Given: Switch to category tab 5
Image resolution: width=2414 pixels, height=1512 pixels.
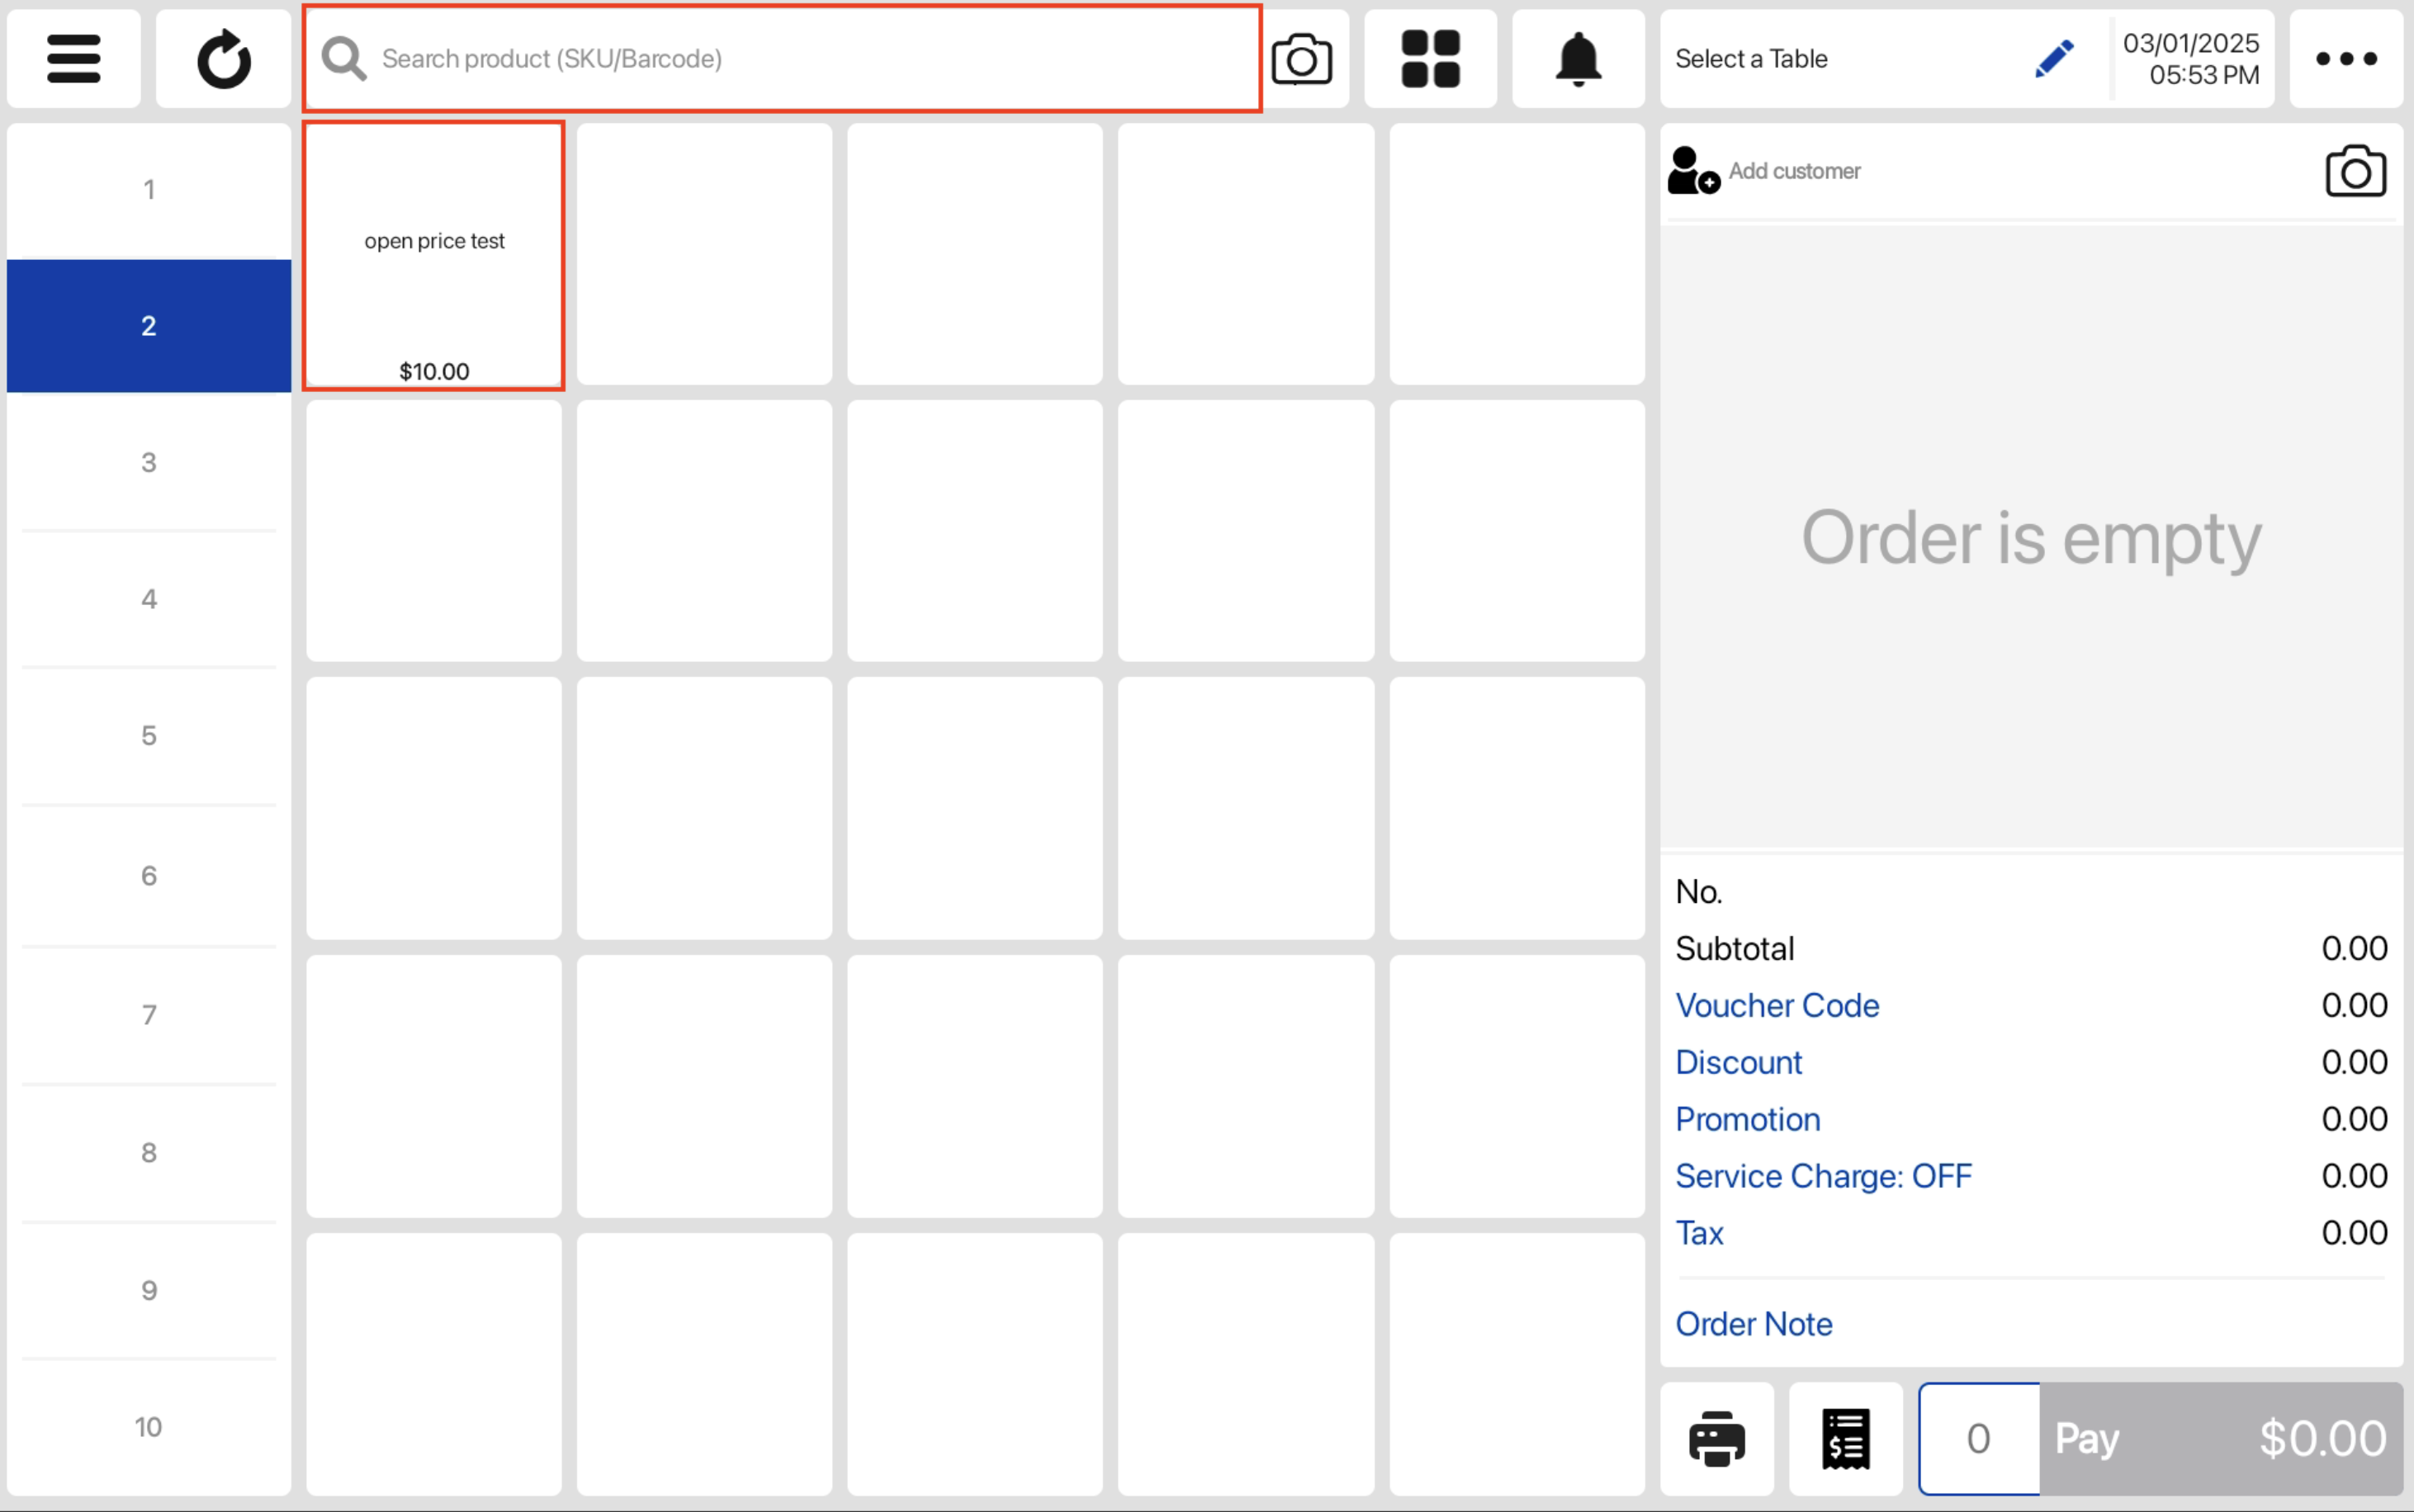Looking at the screenshot, I should point(149,736).
